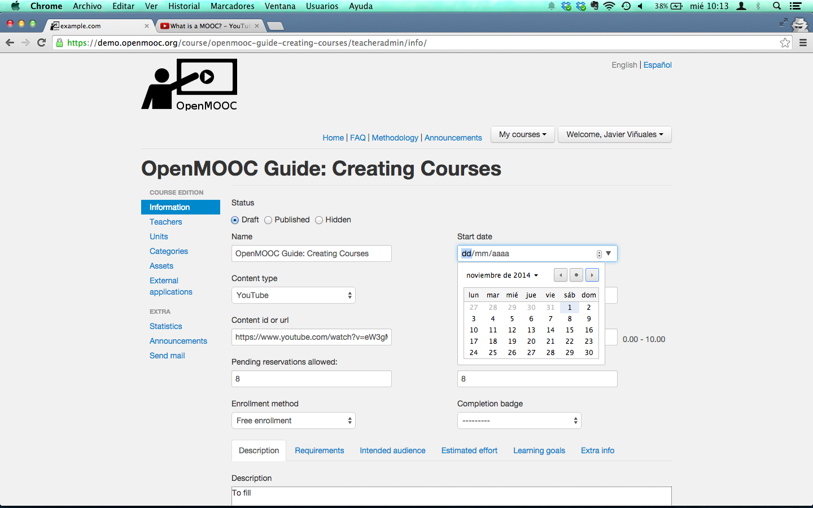Open Spotlight search in menu bar
Viewport: 813px width, 508px height.
(777, 6)
